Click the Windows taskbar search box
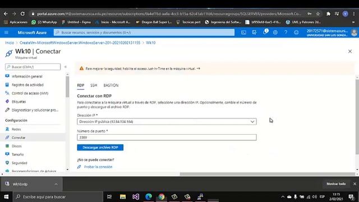The image size is (359, 202). (58, 197)
